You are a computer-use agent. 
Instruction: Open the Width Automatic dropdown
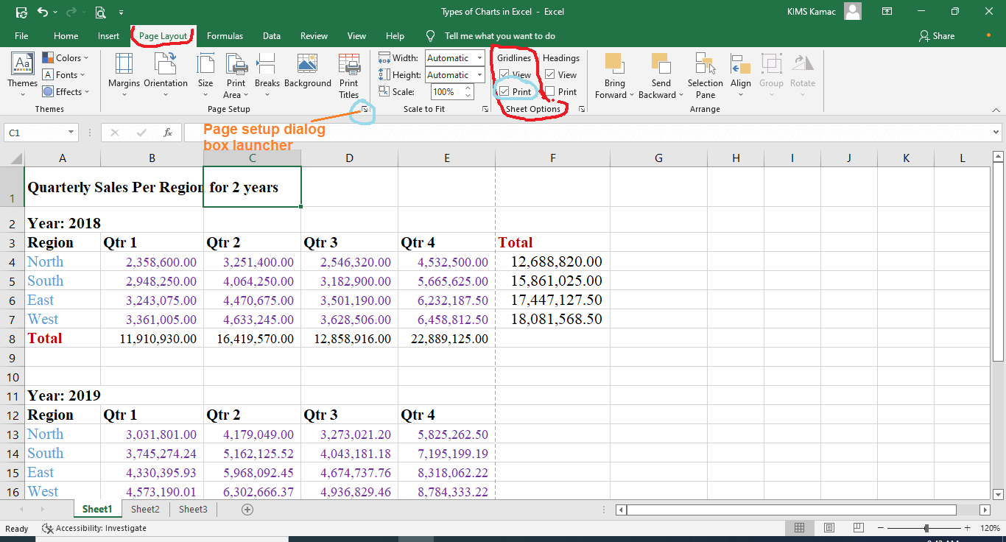479,57
